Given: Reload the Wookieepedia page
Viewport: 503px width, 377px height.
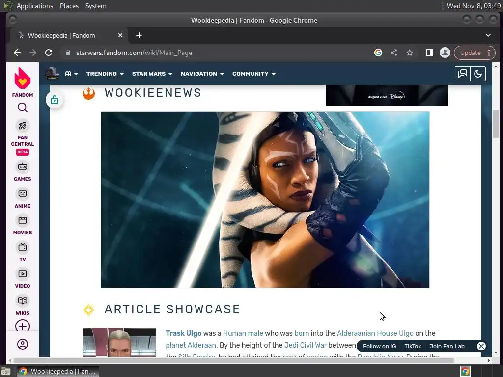Looking at the screenshot, I should [49, 53].
